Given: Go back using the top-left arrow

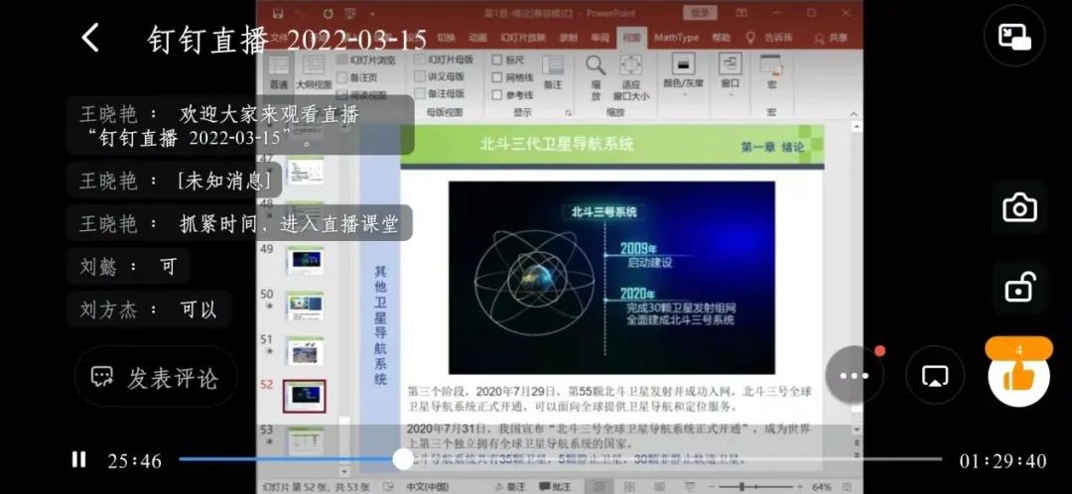Looking at the screenshot, I should tap(90, 39).
